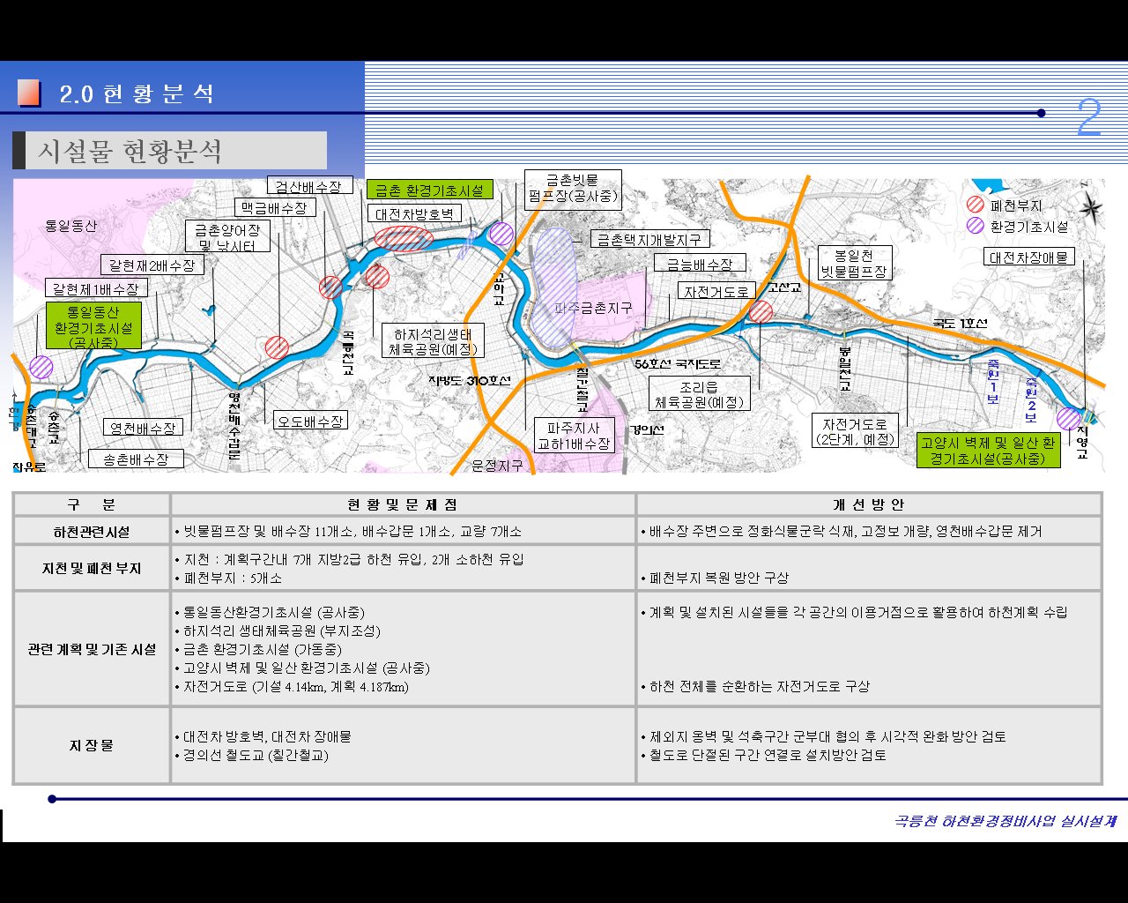Select the green 고양시 벽제 및 일산 label
The width and height of the screenshot is (1128, 903).
(987, 450)
